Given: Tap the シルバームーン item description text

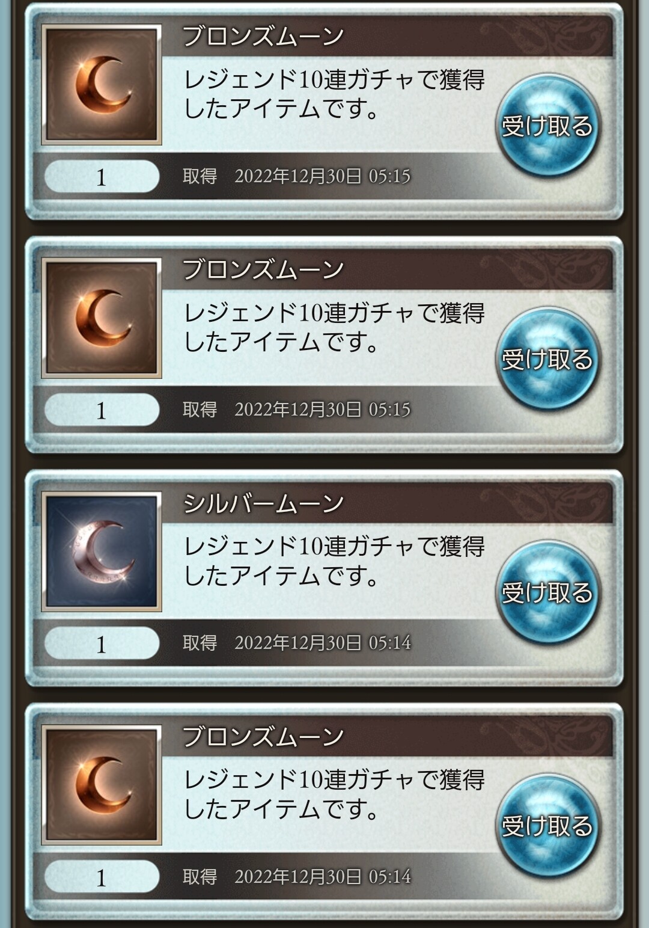Looking at the screenshot, I should (334, 561).
